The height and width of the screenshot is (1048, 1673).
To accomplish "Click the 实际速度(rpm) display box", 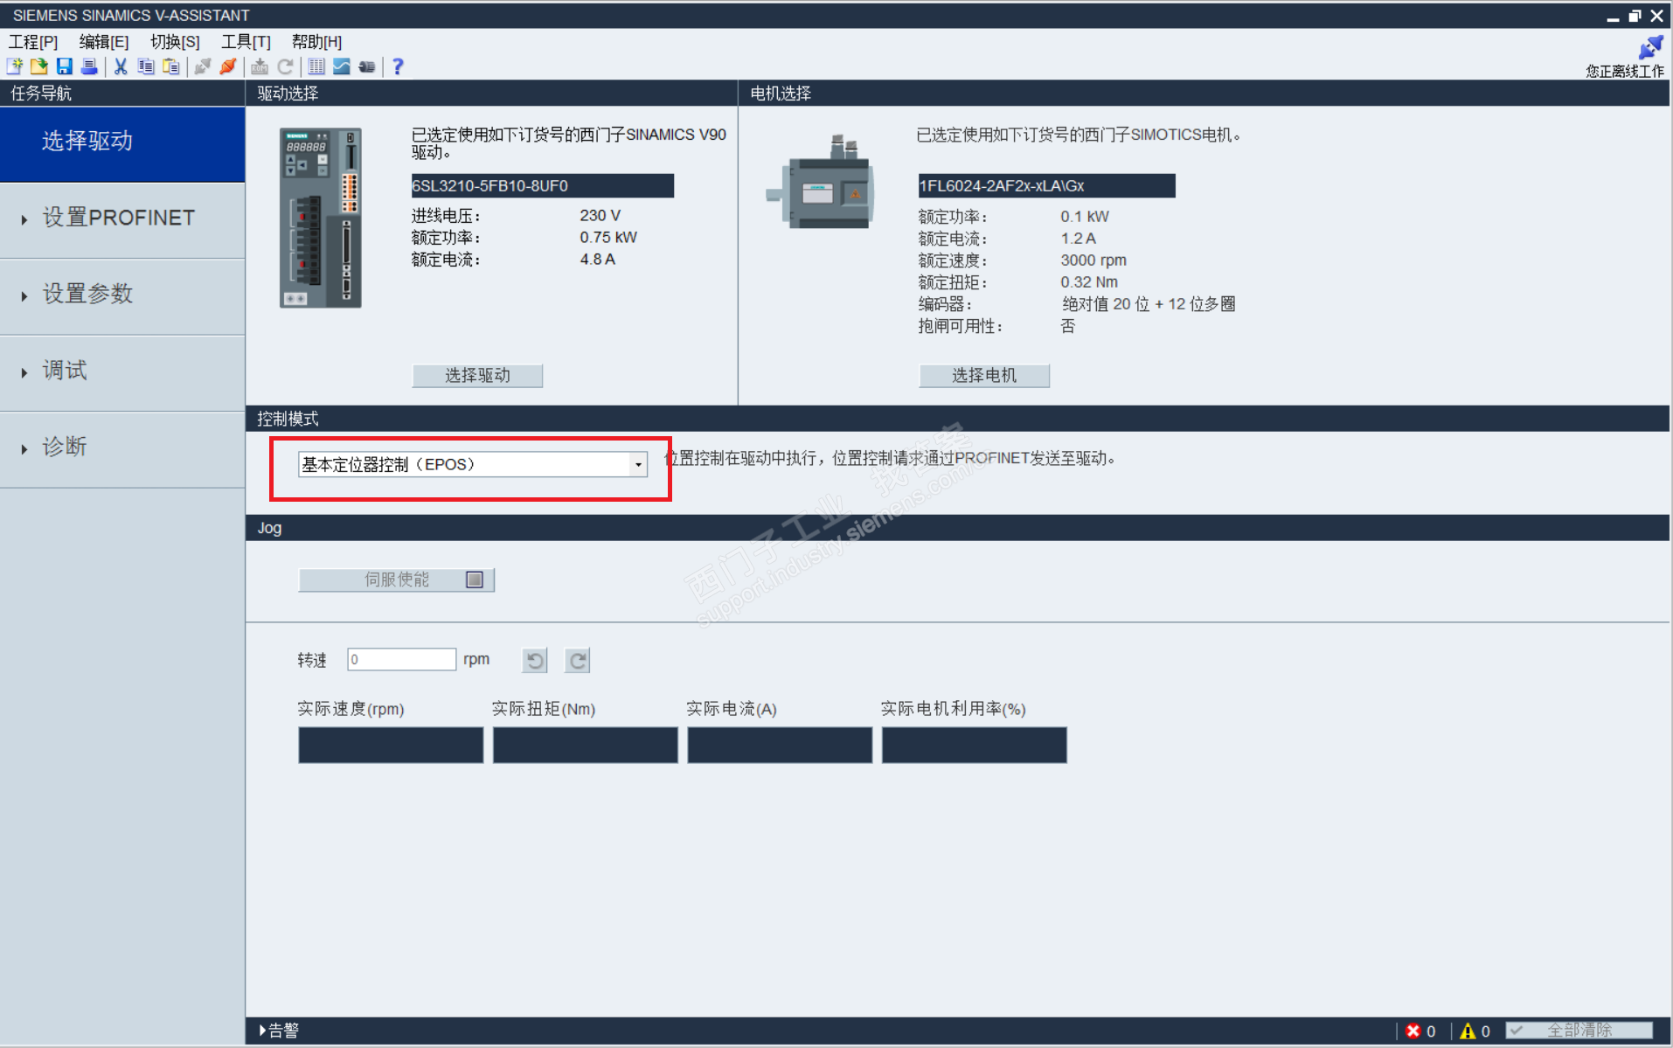I will (x=391, y=745).
